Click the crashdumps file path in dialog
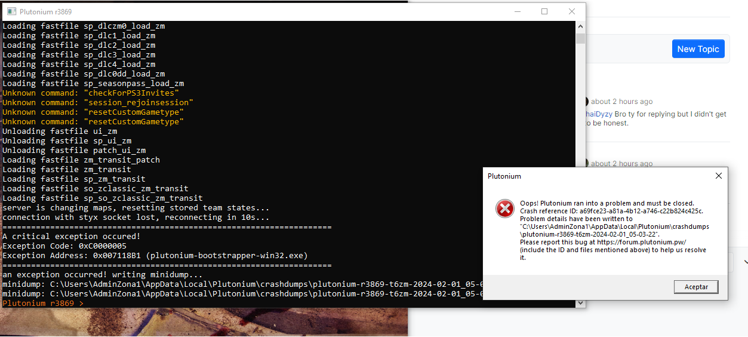The height and width of the screenshot is (337, 748). 614,231
